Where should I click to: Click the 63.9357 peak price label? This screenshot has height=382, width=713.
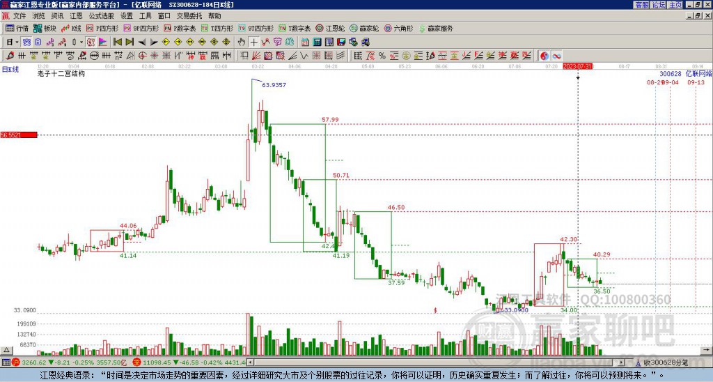(x=274, y=85)
